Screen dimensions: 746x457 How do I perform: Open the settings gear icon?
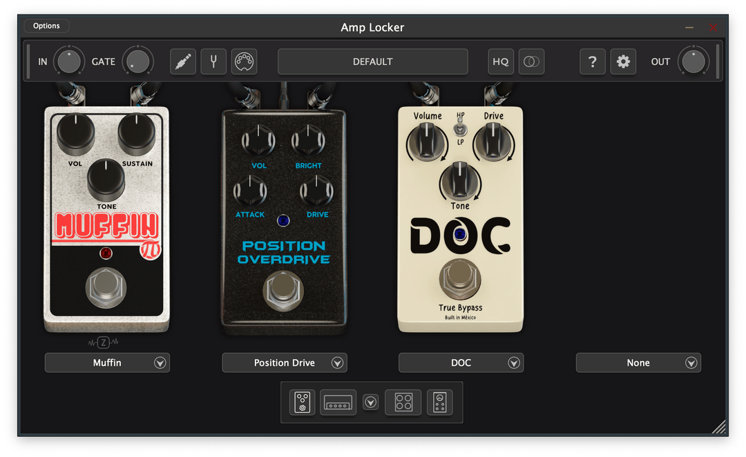point(623,61)
